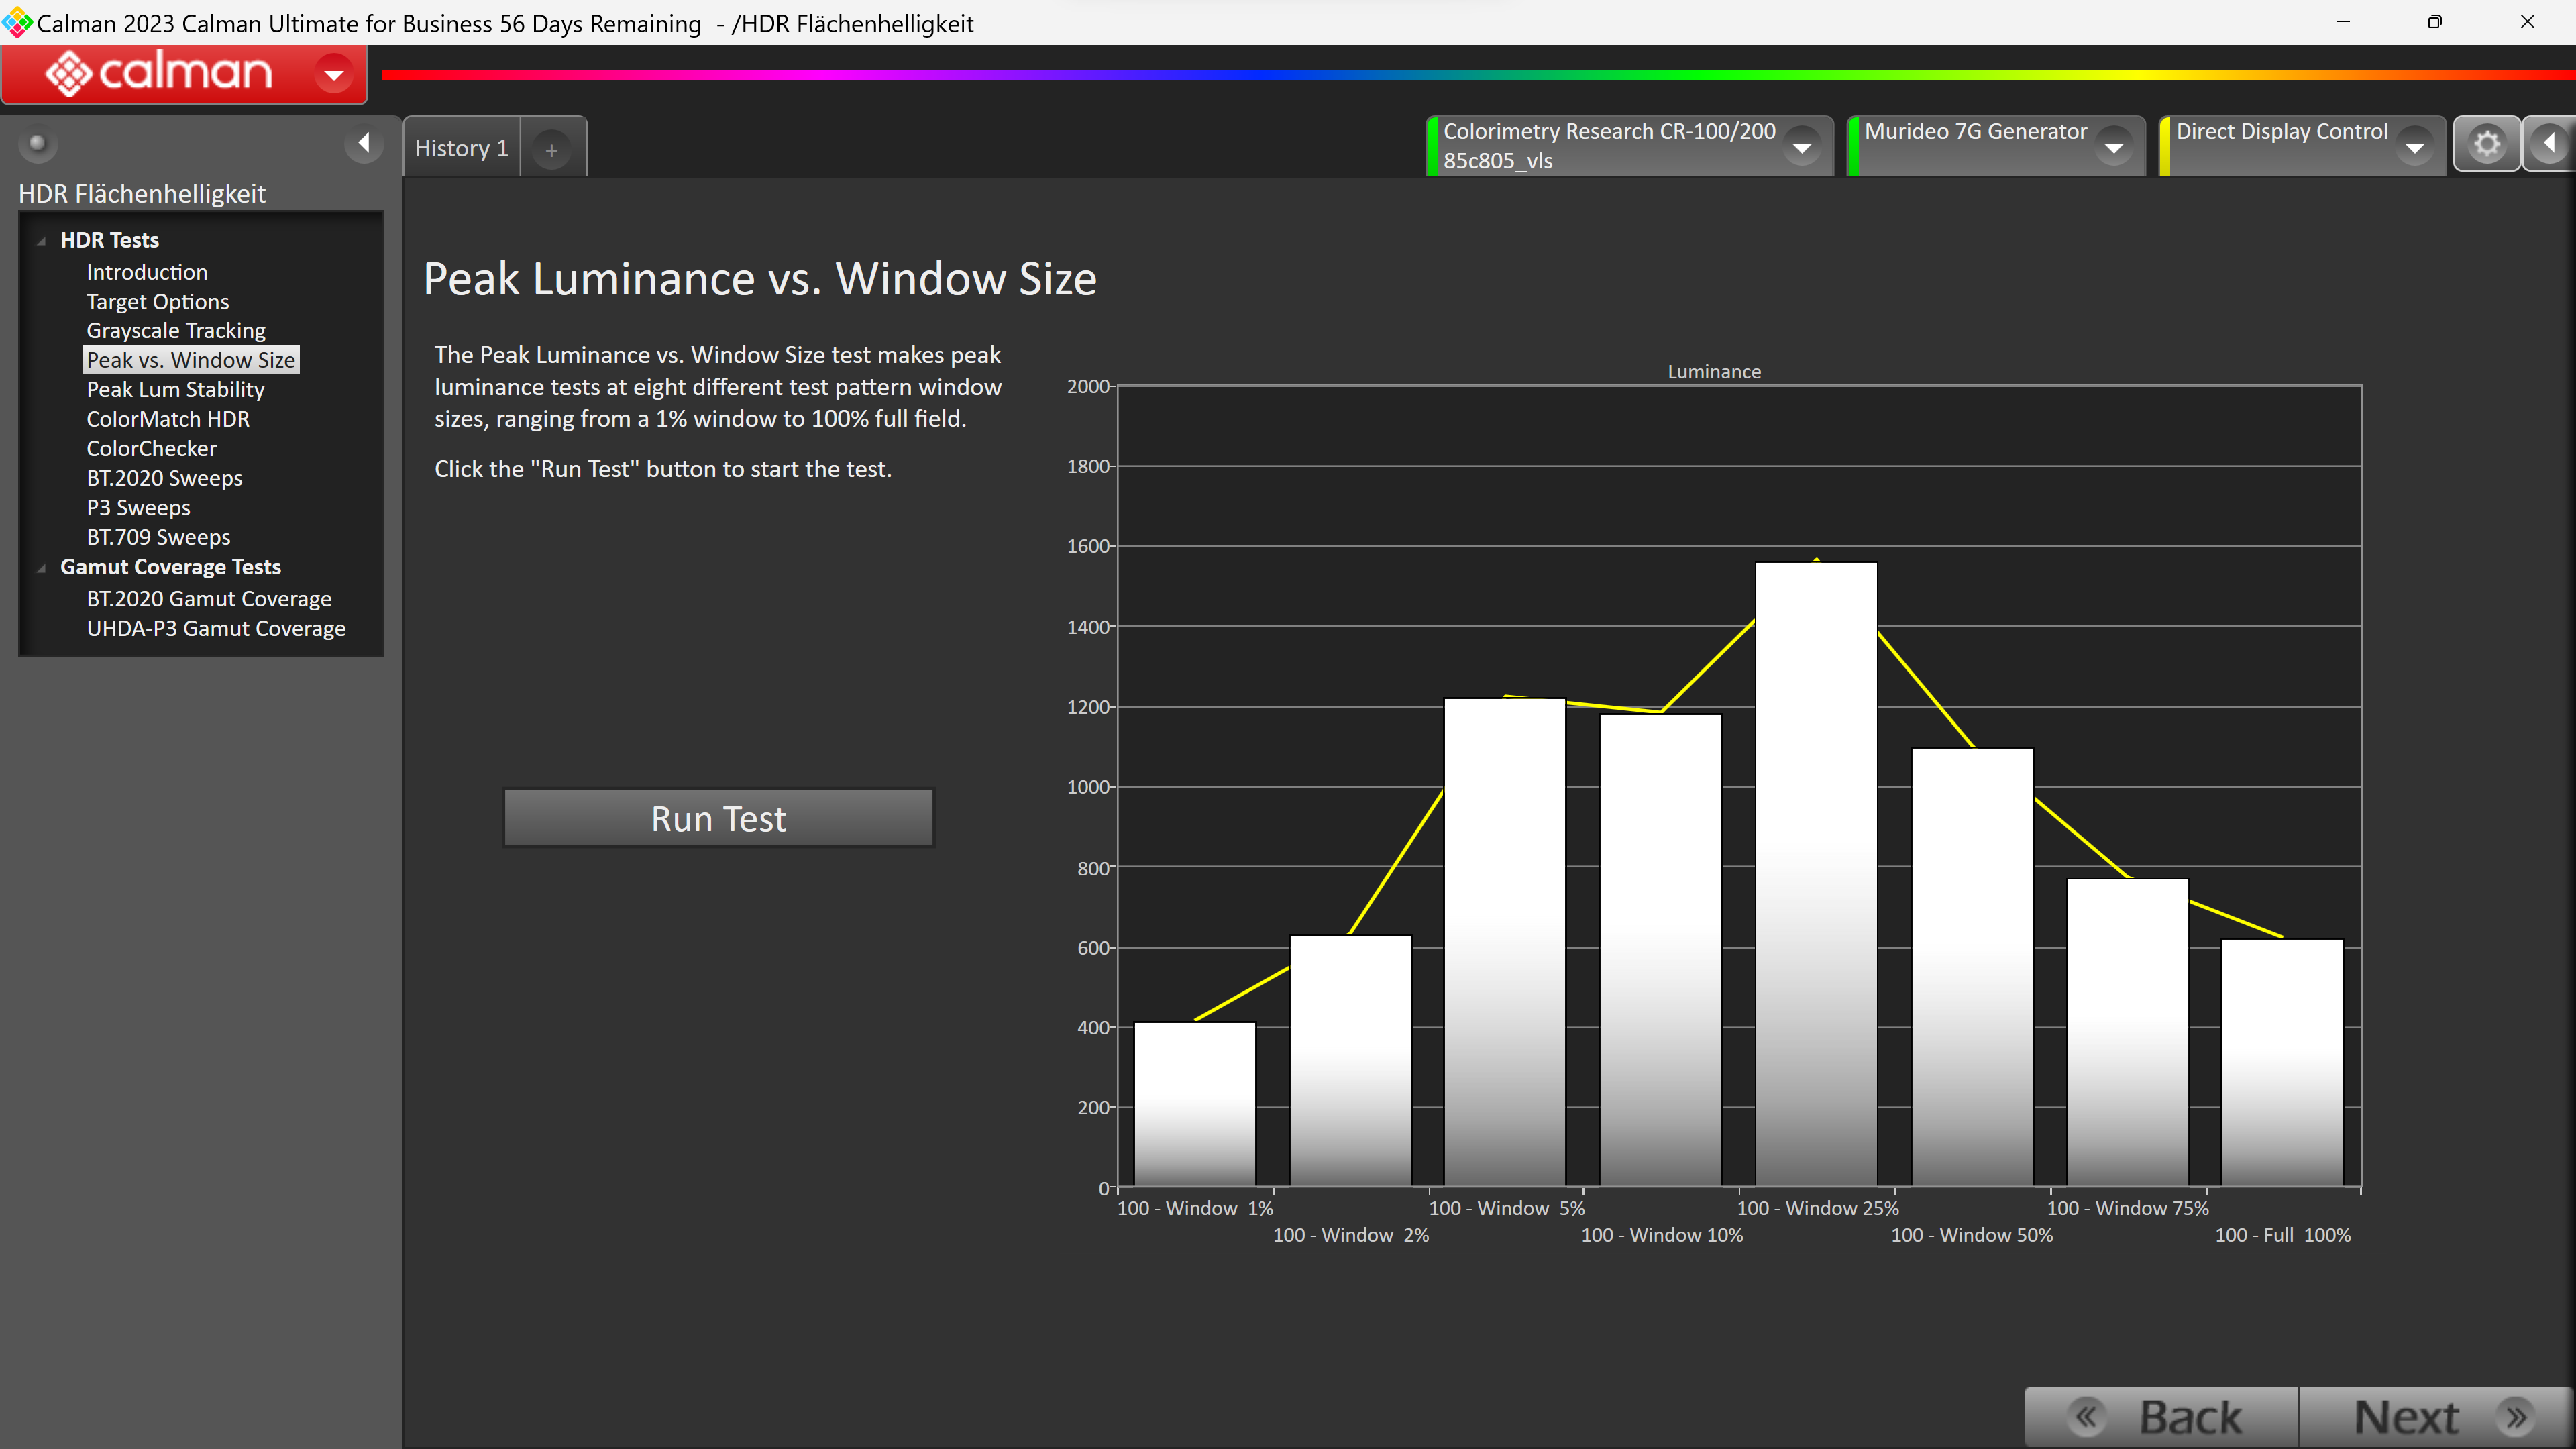The image size is (2576, 1449).
Task: Click the '100 - Full 100%' axis label
Action: point(2283,1235)
